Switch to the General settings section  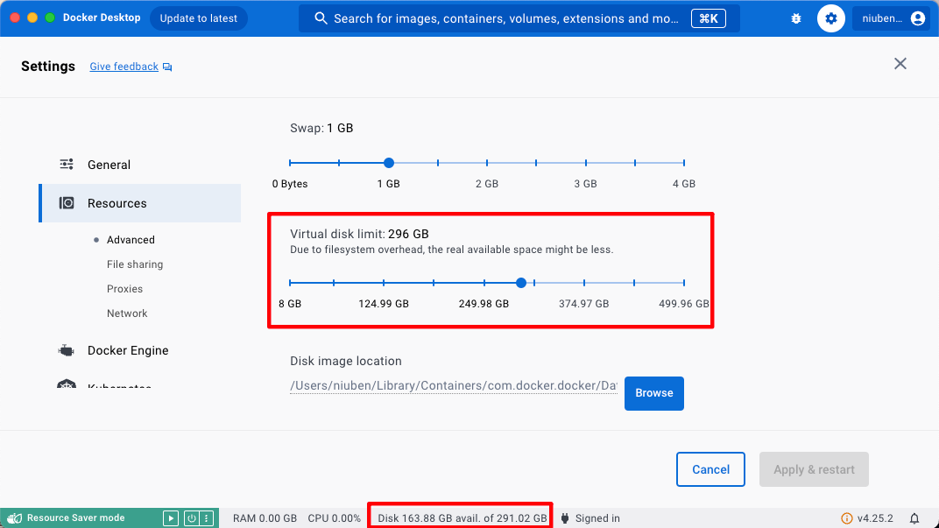109,164
